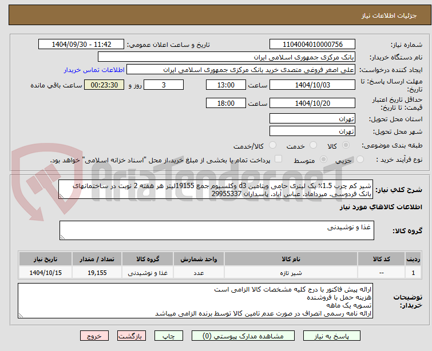Click the resize handle of description textarea
The width and height of the screenshot is (432, 351).
click(x=61, y=196)
